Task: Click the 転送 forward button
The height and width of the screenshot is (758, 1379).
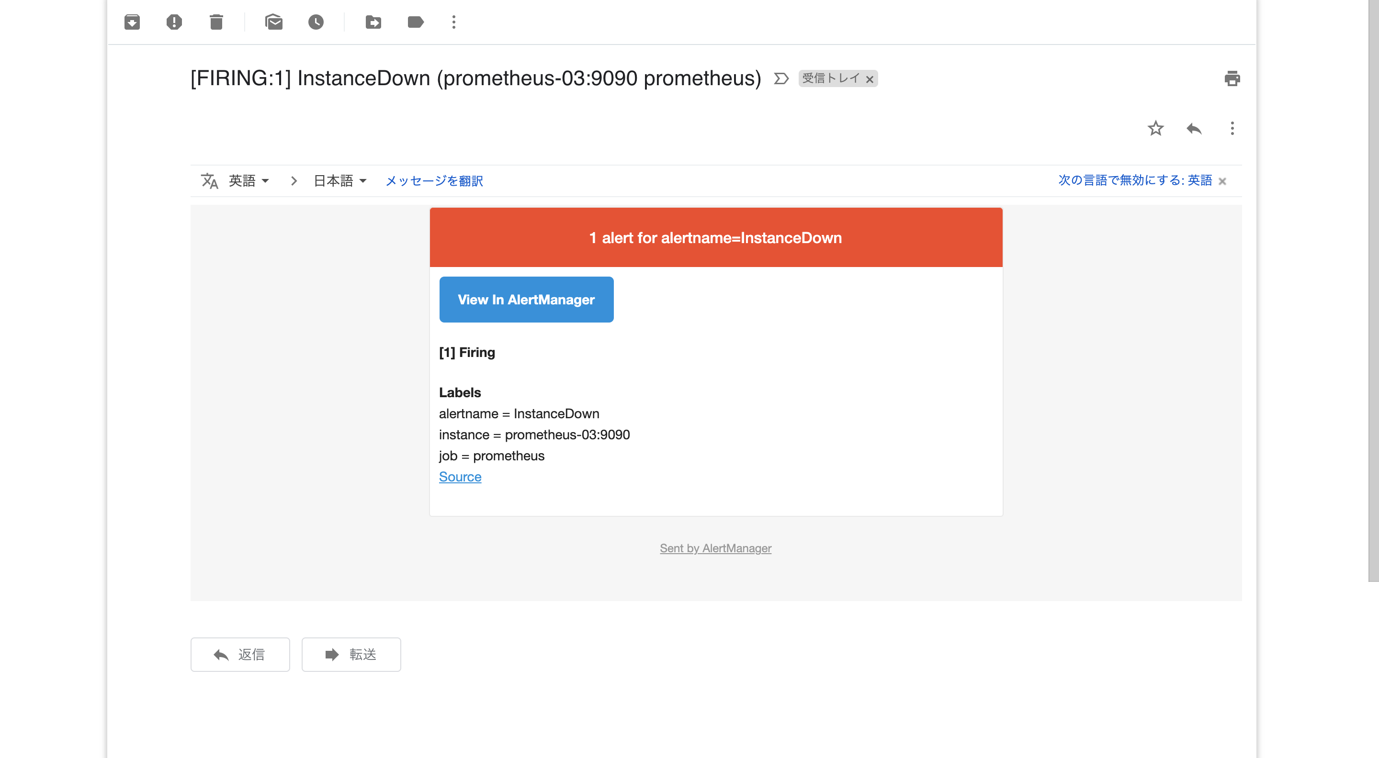Action: pyautogui.click(x=351, y=654)
